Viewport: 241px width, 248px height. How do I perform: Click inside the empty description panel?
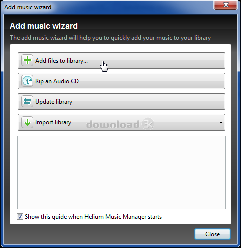(x=121, y=172)
